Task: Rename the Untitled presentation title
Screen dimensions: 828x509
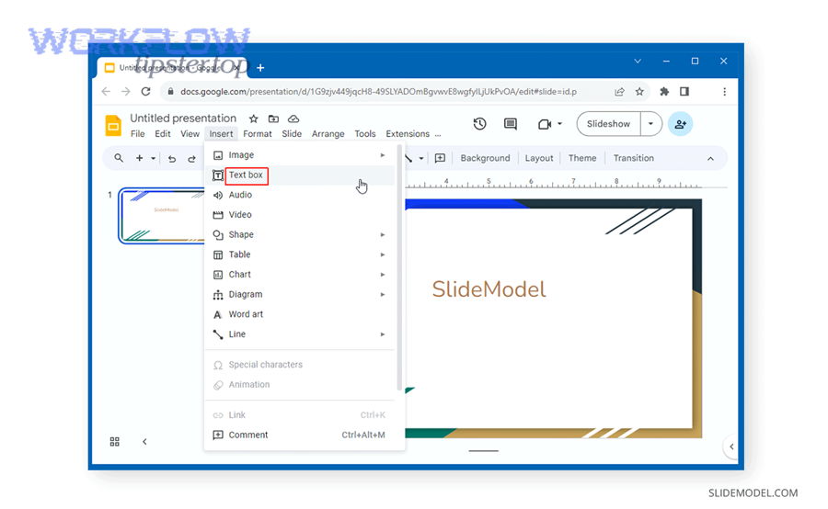Action: point(183,119)
